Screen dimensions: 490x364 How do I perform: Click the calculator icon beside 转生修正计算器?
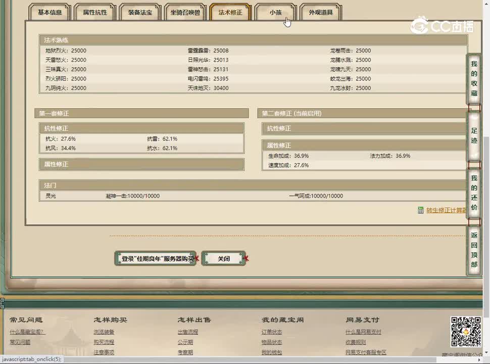[421, 210]
